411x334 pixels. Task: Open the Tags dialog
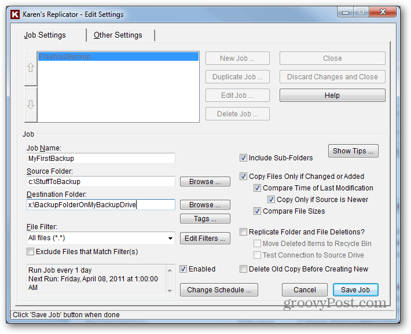click(205, 219)
